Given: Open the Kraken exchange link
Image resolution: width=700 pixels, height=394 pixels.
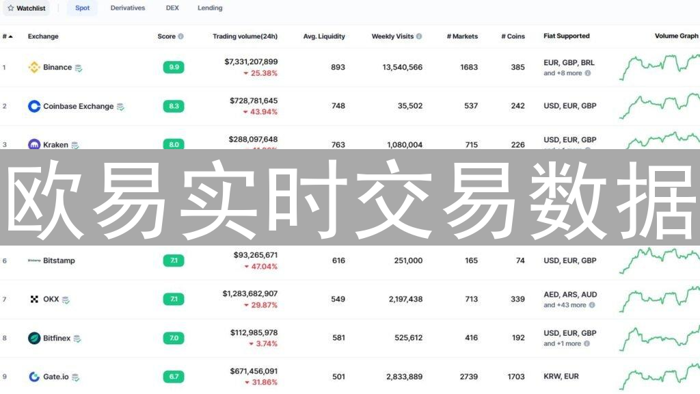Looking at the screenshot, I should [55, 144].
